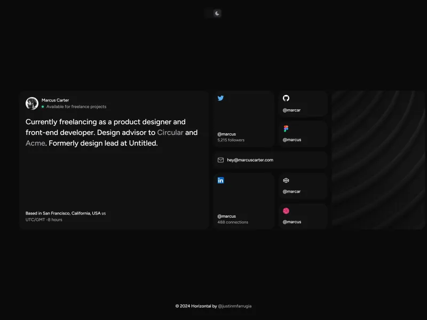Follow the Circular link in bio

click(x=170, y=132)
